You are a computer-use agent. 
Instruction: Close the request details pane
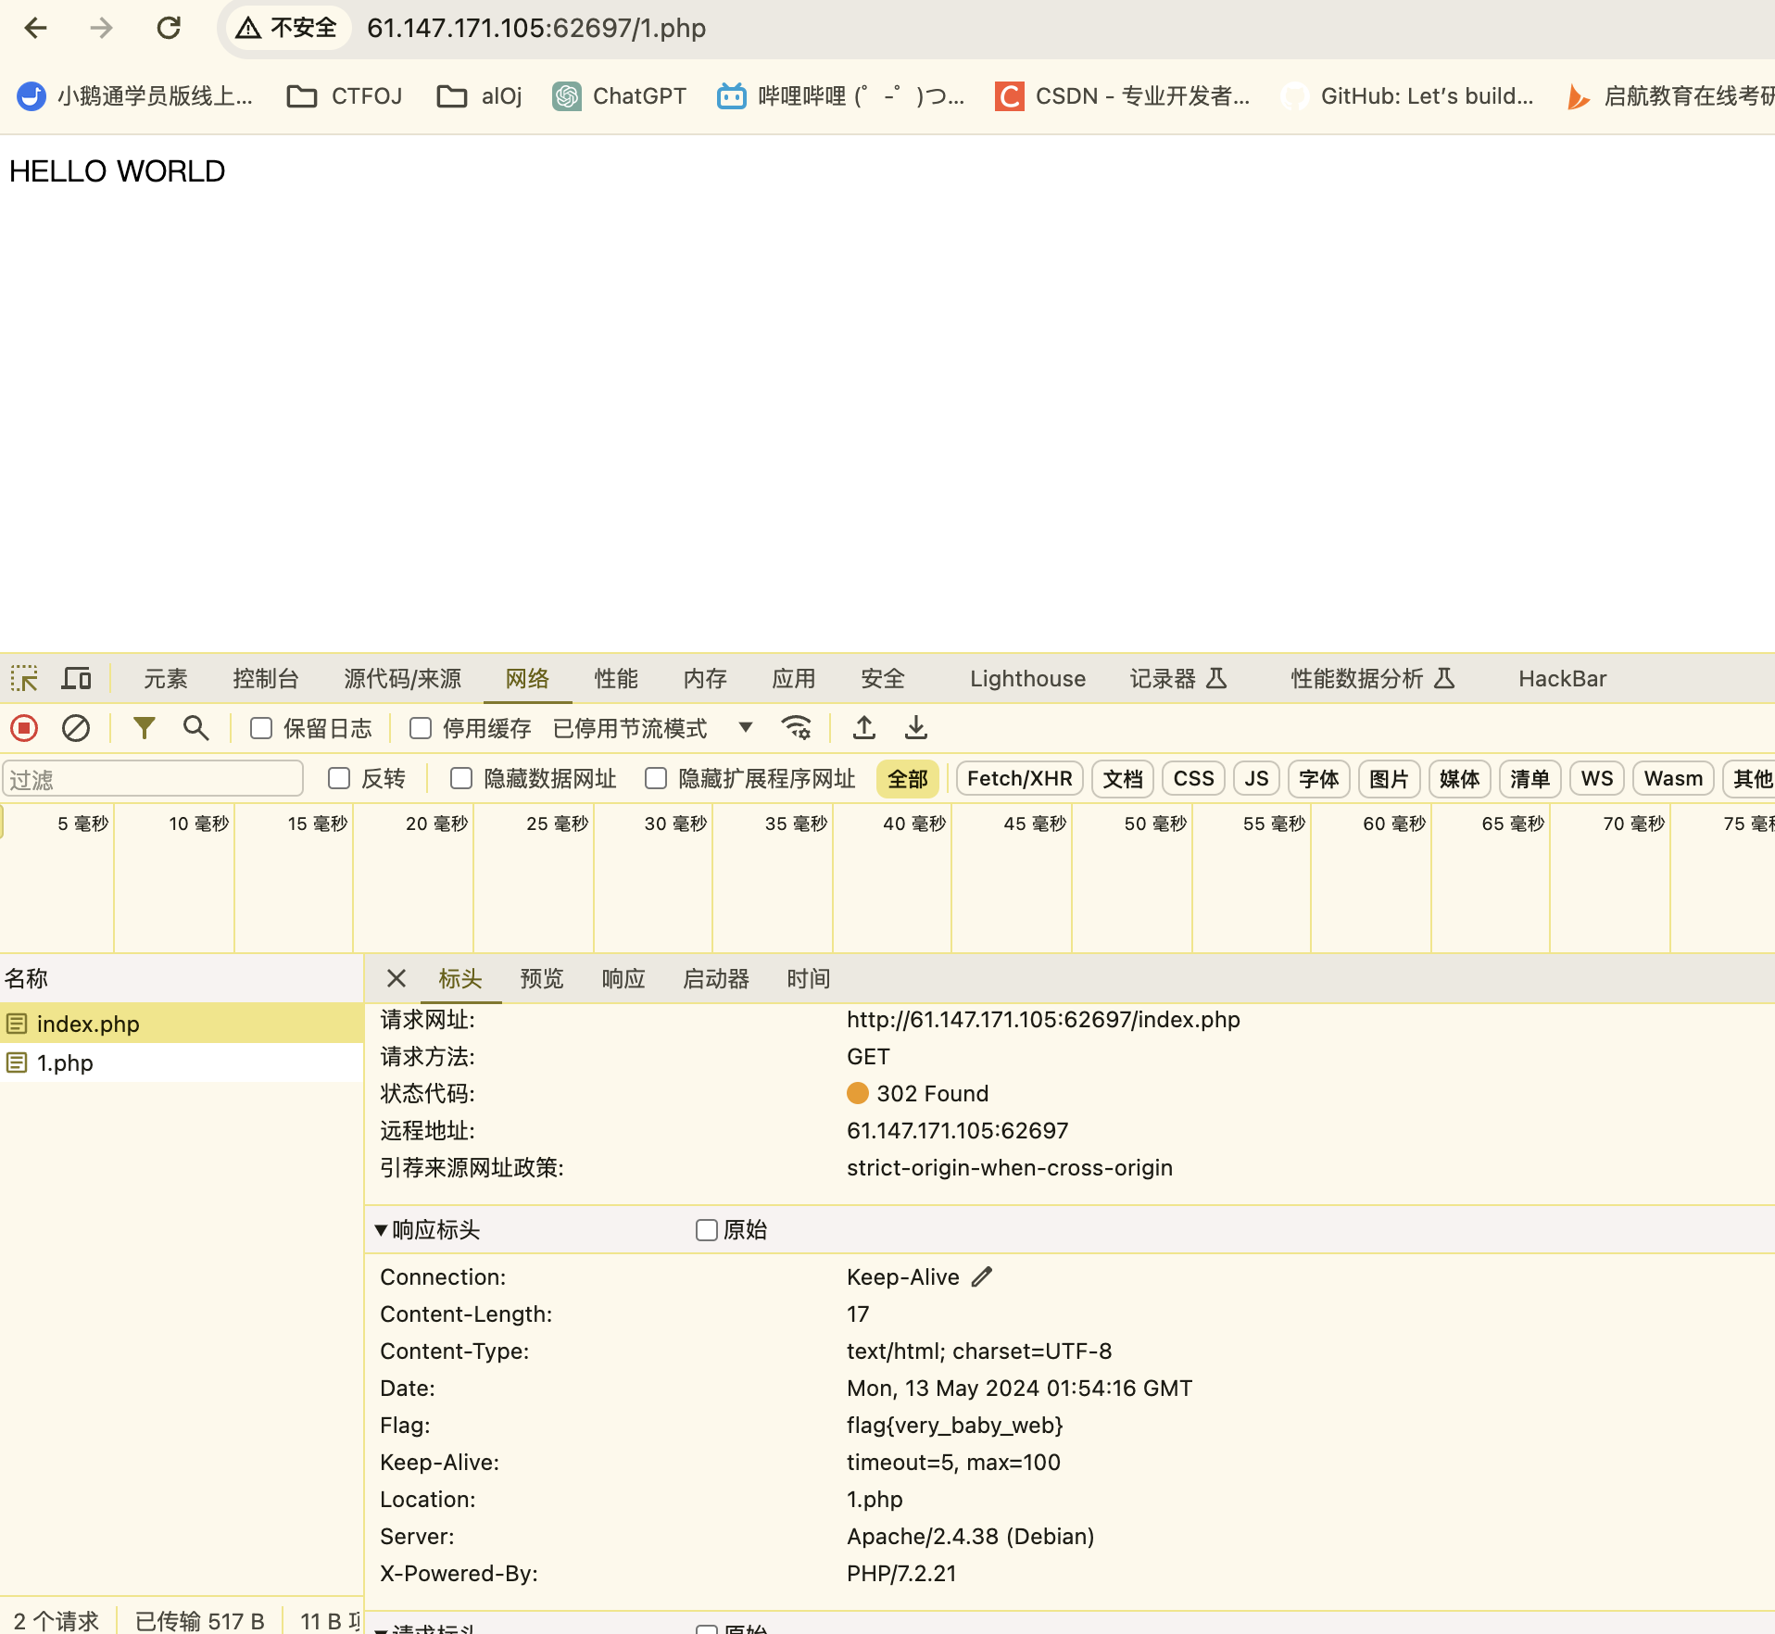(x=397, y=978)
